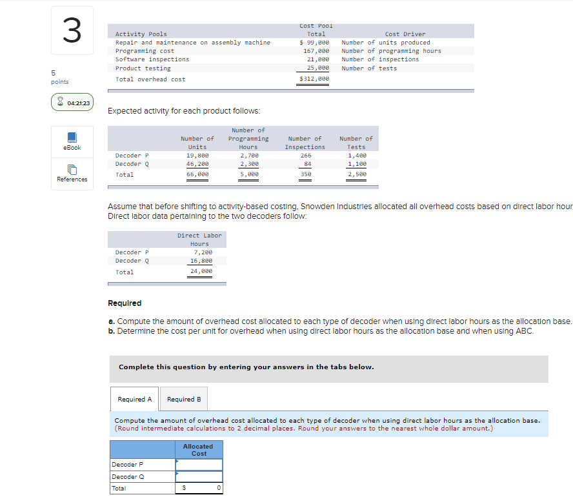The image size is (573, 497).
Task: Click the 'Cost Driver' column header
Action: tap(405, 34)
